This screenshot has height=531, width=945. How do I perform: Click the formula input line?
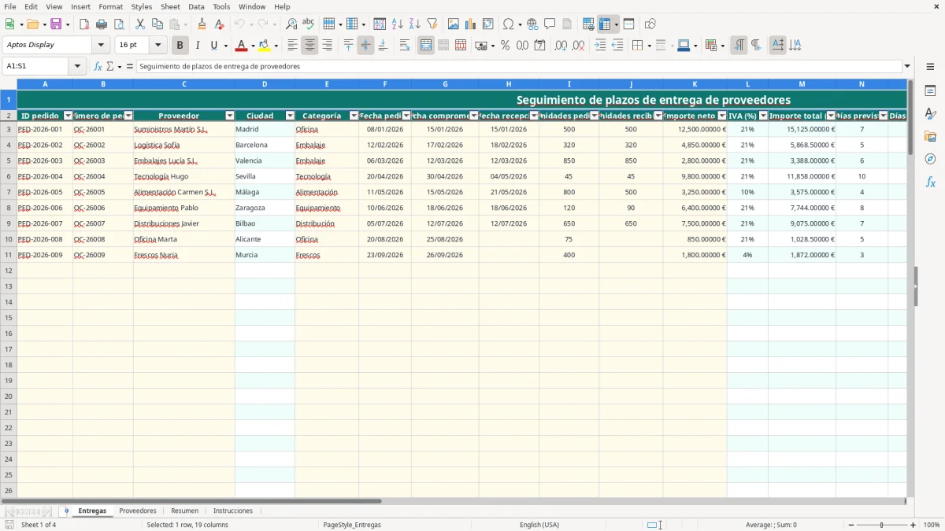tap(519, 66)
